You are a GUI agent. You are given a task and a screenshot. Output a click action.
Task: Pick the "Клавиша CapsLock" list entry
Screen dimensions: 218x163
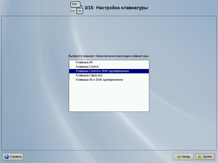[x=89, y=75]
